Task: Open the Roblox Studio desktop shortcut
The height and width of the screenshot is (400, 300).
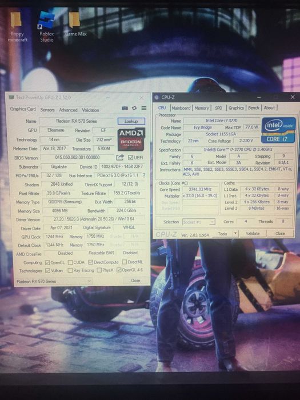Action: [47, 26]
